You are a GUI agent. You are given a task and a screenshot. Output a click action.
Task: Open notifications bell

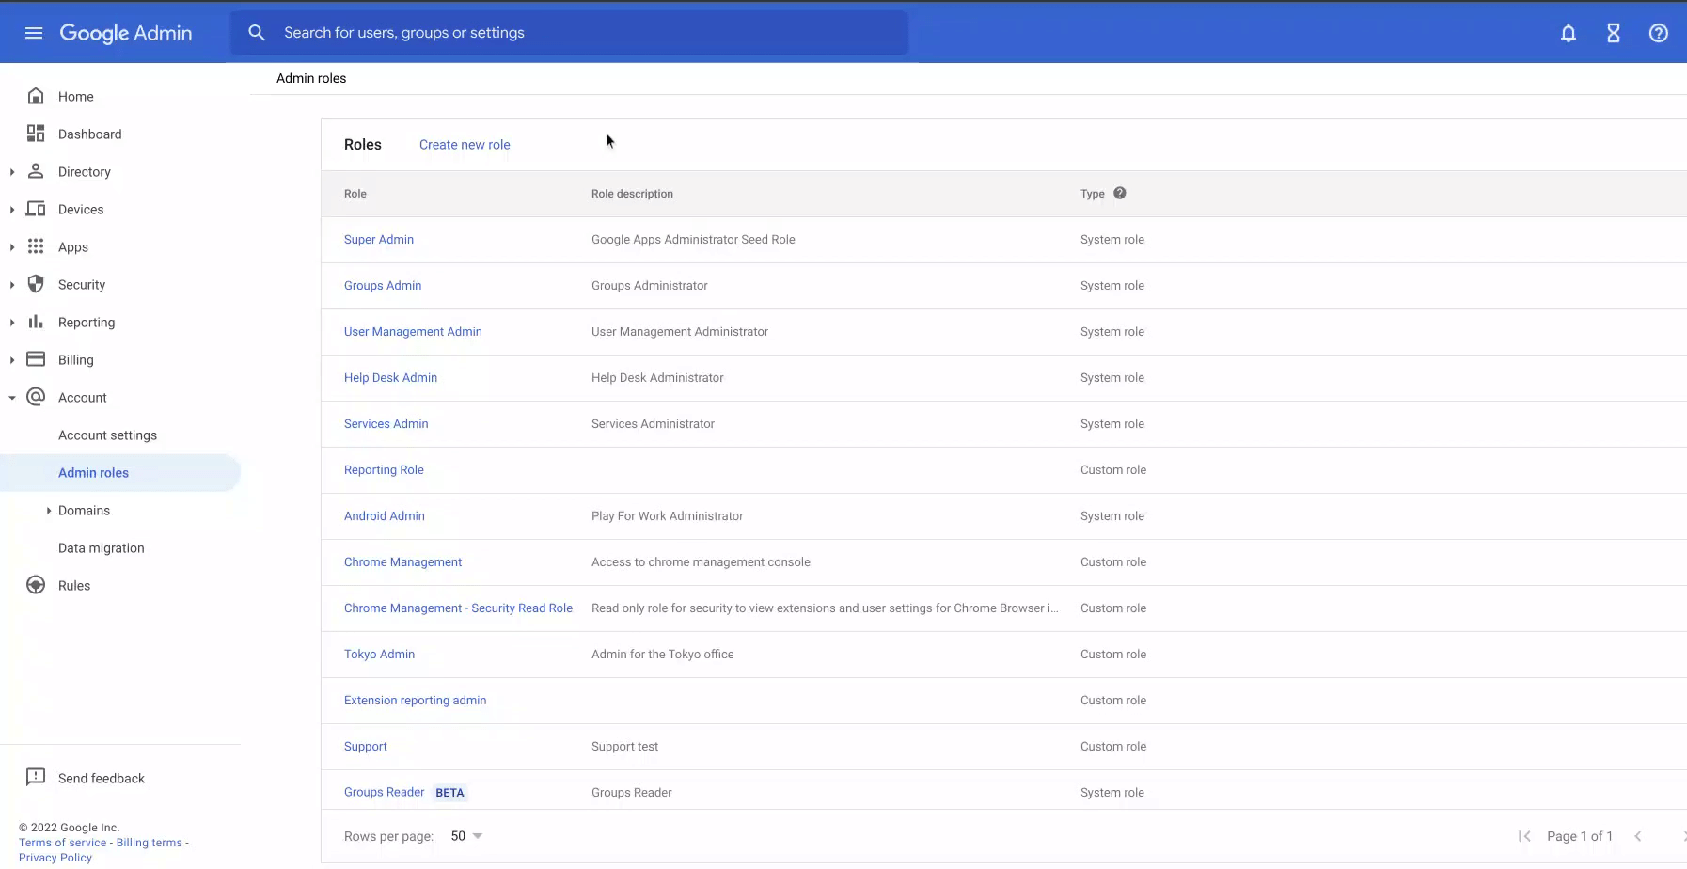[x=1569, y=33]
